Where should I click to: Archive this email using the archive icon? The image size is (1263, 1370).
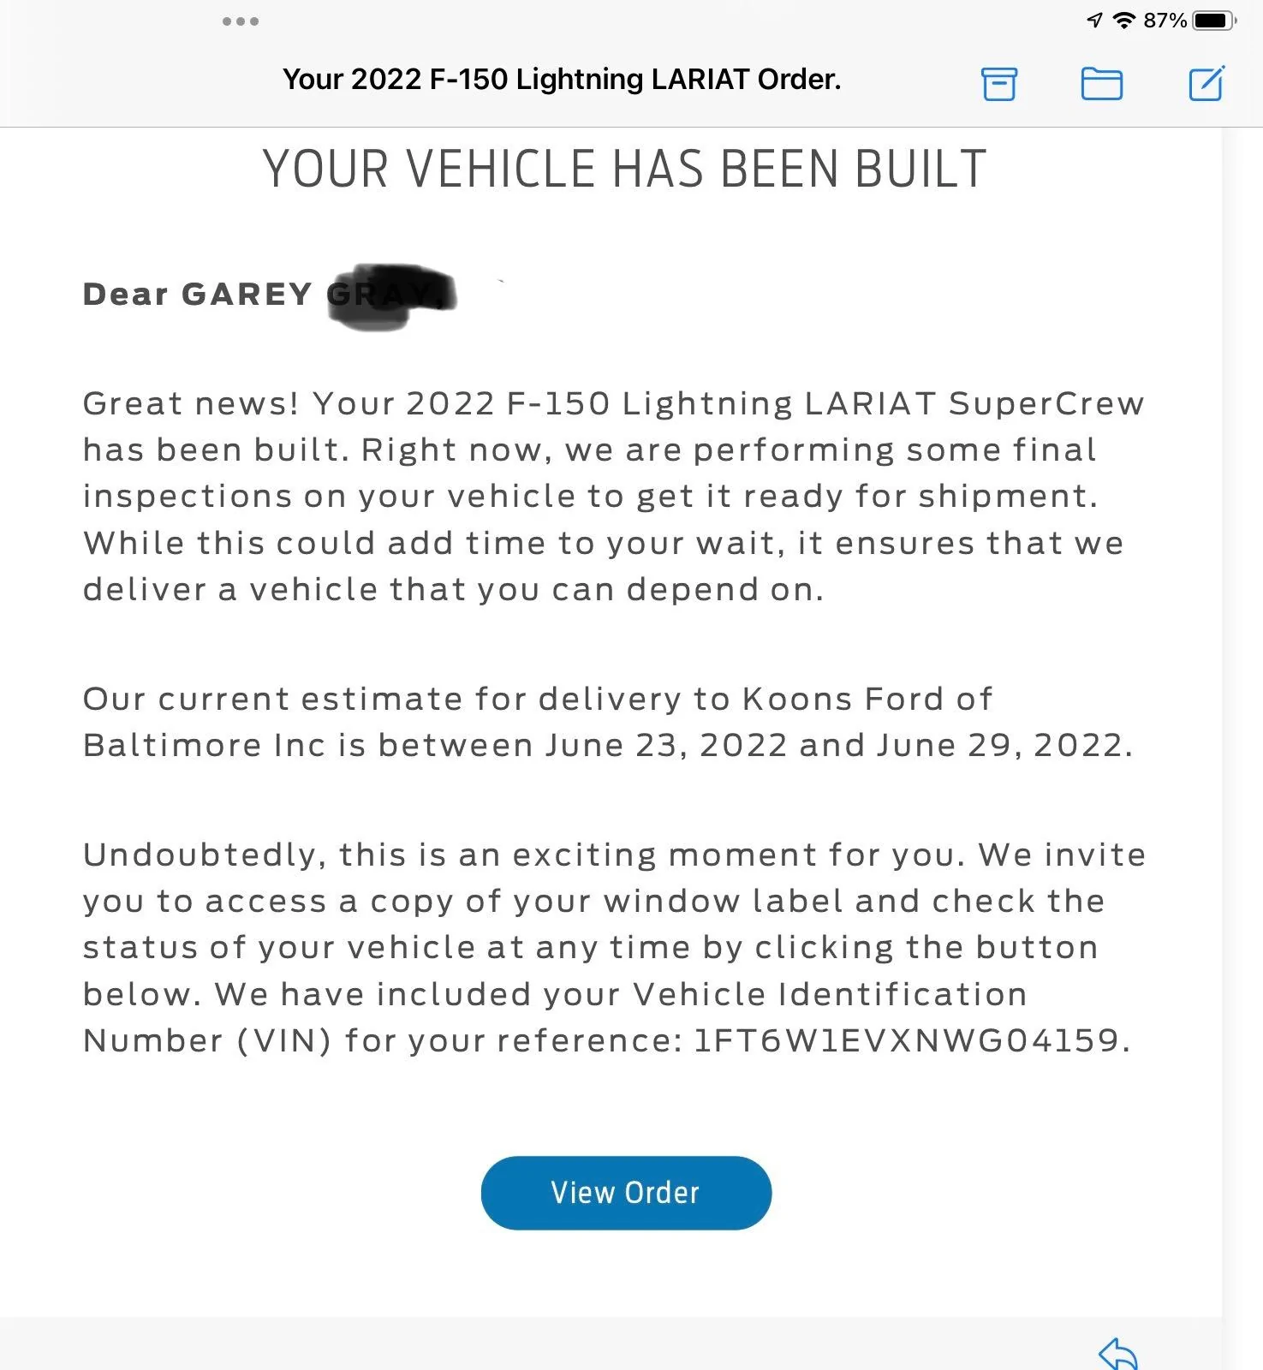pyautogui.click(x=1000, y=83)
